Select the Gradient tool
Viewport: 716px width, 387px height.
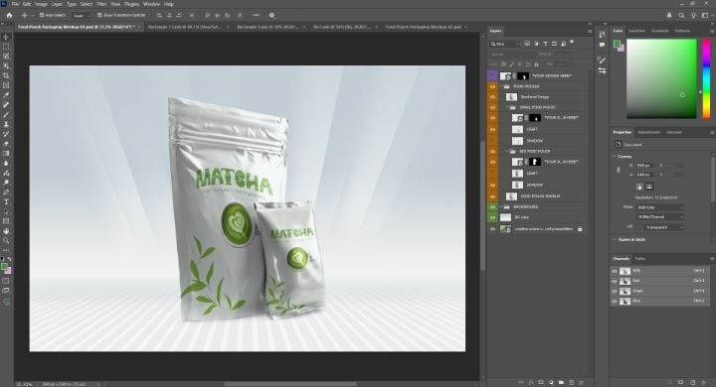click(6, 153)
